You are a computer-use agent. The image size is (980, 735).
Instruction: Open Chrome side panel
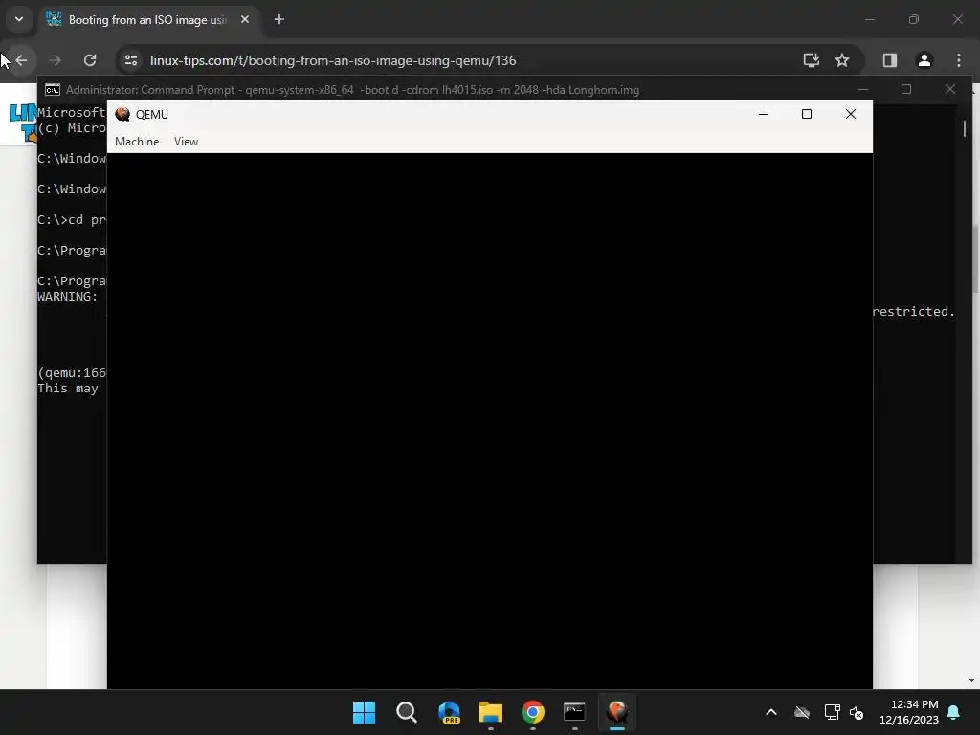[x=889, y=60]
